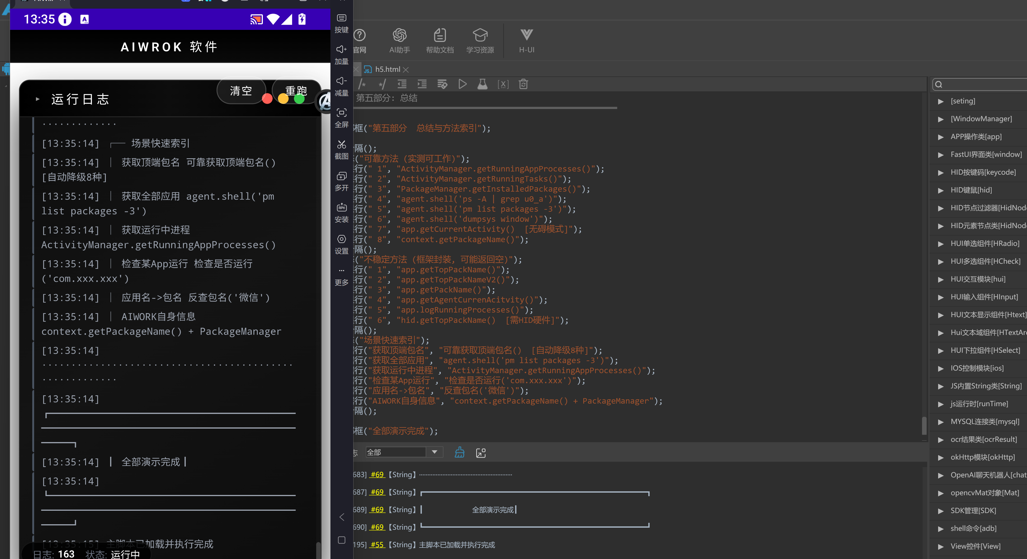The image size is (1027, 559).
Task: Click the 重跑 rerun button
Action: pyautogui.click(x=296, y=91)
